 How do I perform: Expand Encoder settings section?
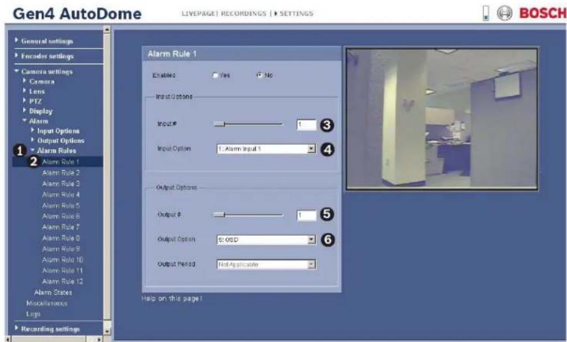click(47, 56)
